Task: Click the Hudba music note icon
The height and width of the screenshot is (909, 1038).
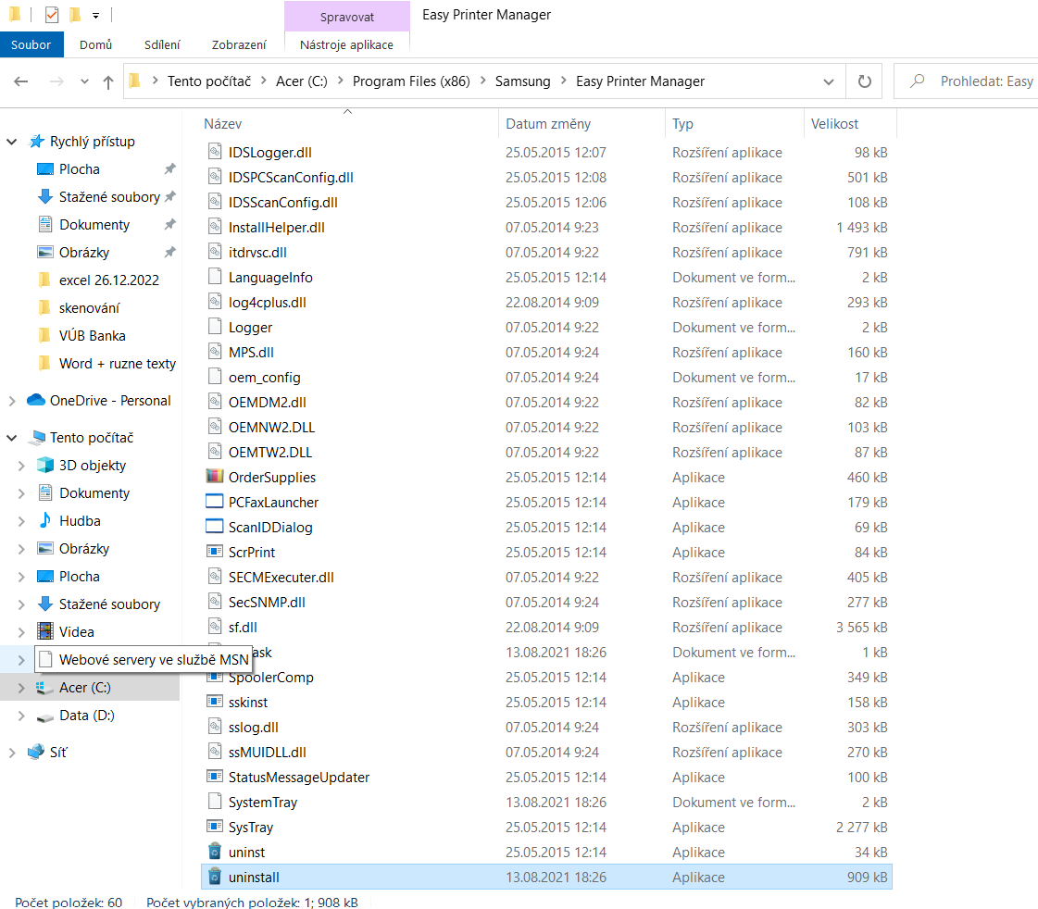Action: [45, 520]
